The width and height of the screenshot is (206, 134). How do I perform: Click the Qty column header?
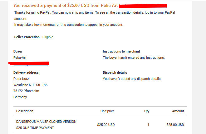point(147,111)
